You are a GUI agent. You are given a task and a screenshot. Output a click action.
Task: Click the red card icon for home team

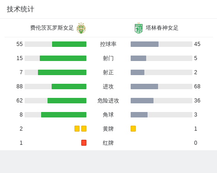click(84, 143)
